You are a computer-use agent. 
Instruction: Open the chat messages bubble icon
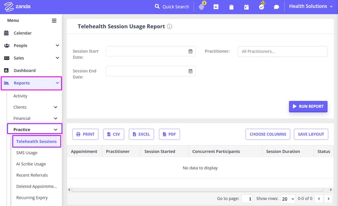coord(276,7)
